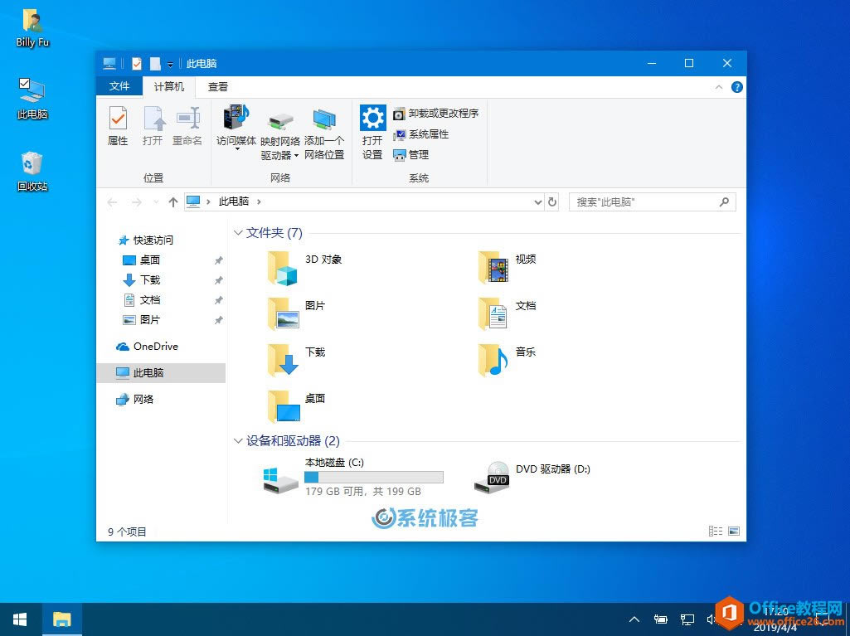The height and width of the screenshot is (636, 850).
Task: Unpin 桌面 (Desktop) via its sidebar pin icon
Action: tap(218, 260)
